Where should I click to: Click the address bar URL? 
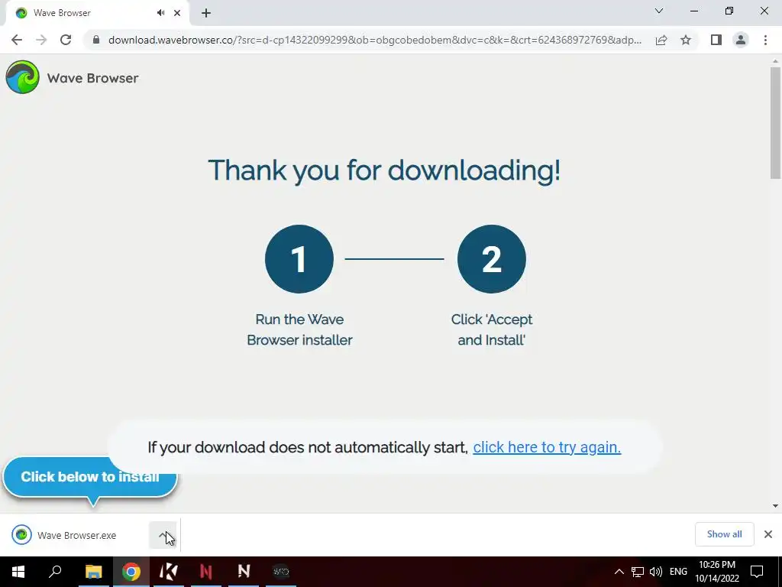(374, 40)
